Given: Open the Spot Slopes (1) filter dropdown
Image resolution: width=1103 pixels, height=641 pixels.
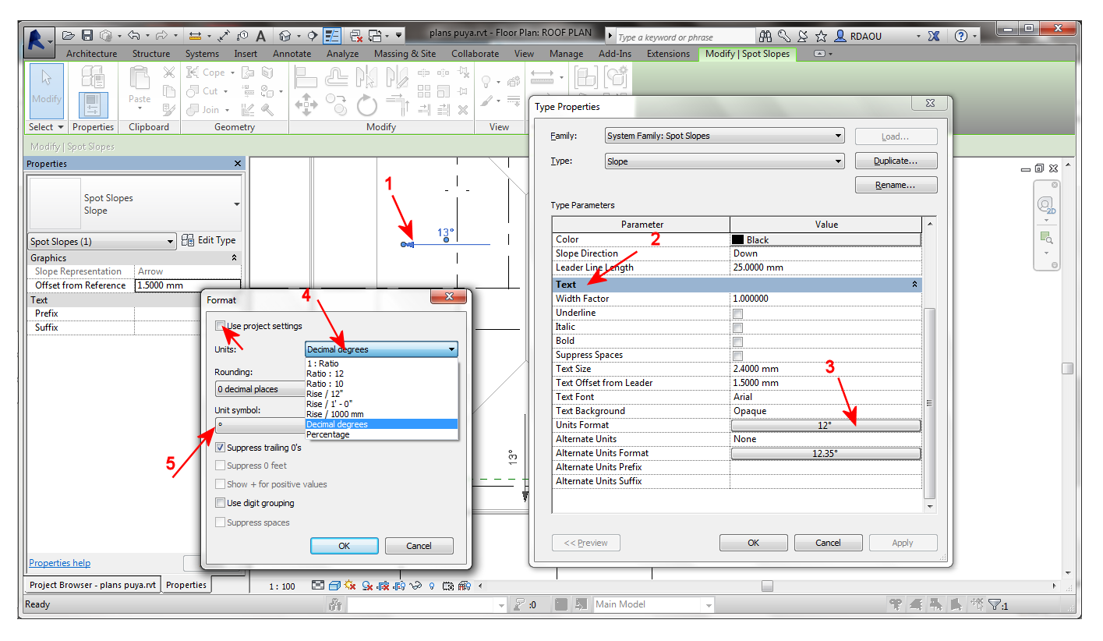Looking at the screenshot, I should click(102, 242).
